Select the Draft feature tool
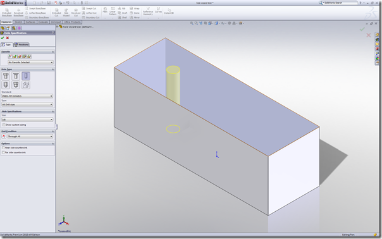Image resolution: width=382 pixels, height=239 pixels. (123, 13)
